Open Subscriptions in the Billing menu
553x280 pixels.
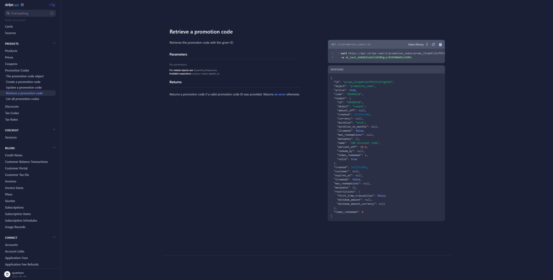[14, 207]
